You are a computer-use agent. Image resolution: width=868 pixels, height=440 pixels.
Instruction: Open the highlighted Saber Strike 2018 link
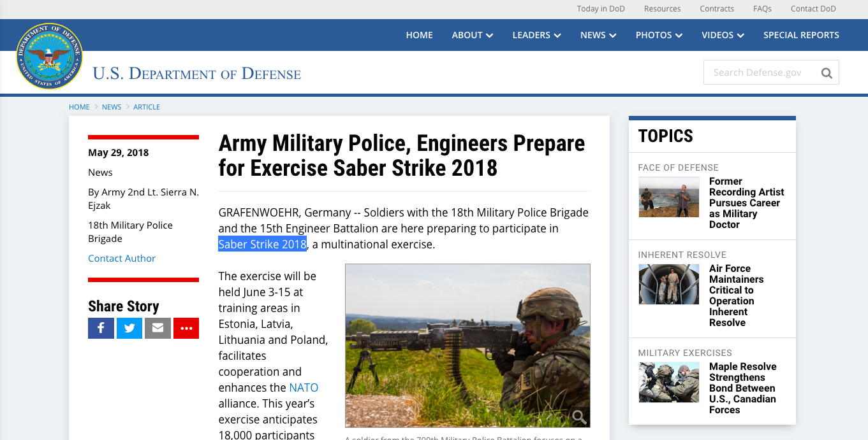pos(262,244)
